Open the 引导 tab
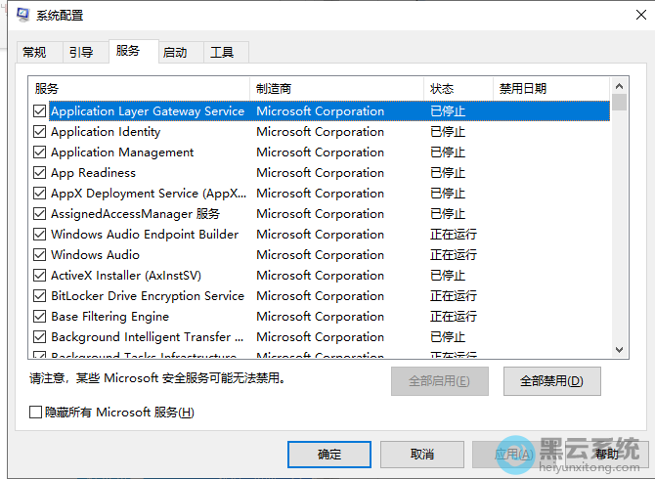 pos(81,53)
